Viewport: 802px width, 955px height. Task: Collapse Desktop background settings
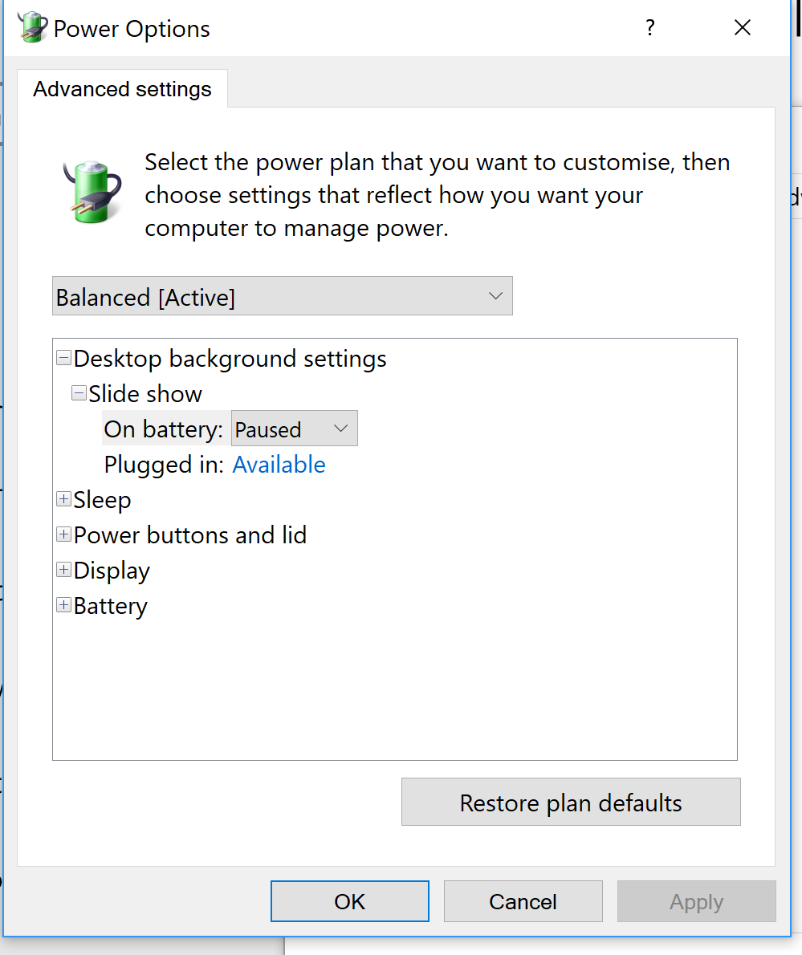(63, 357)
